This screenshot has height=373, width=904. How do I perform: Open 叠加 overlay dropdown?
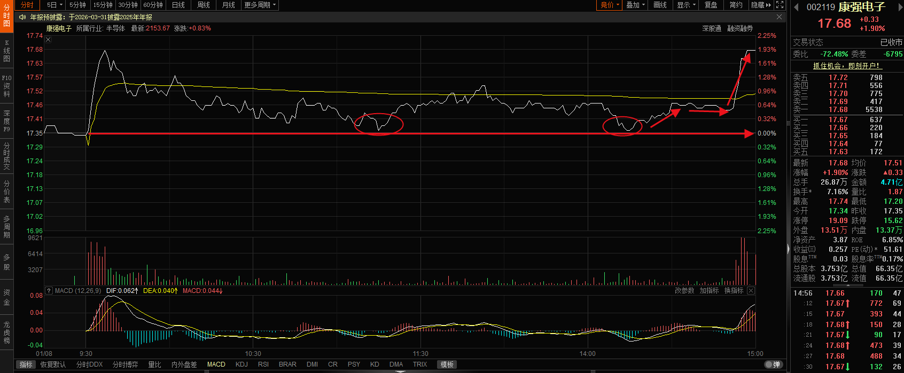click(636, 5)
